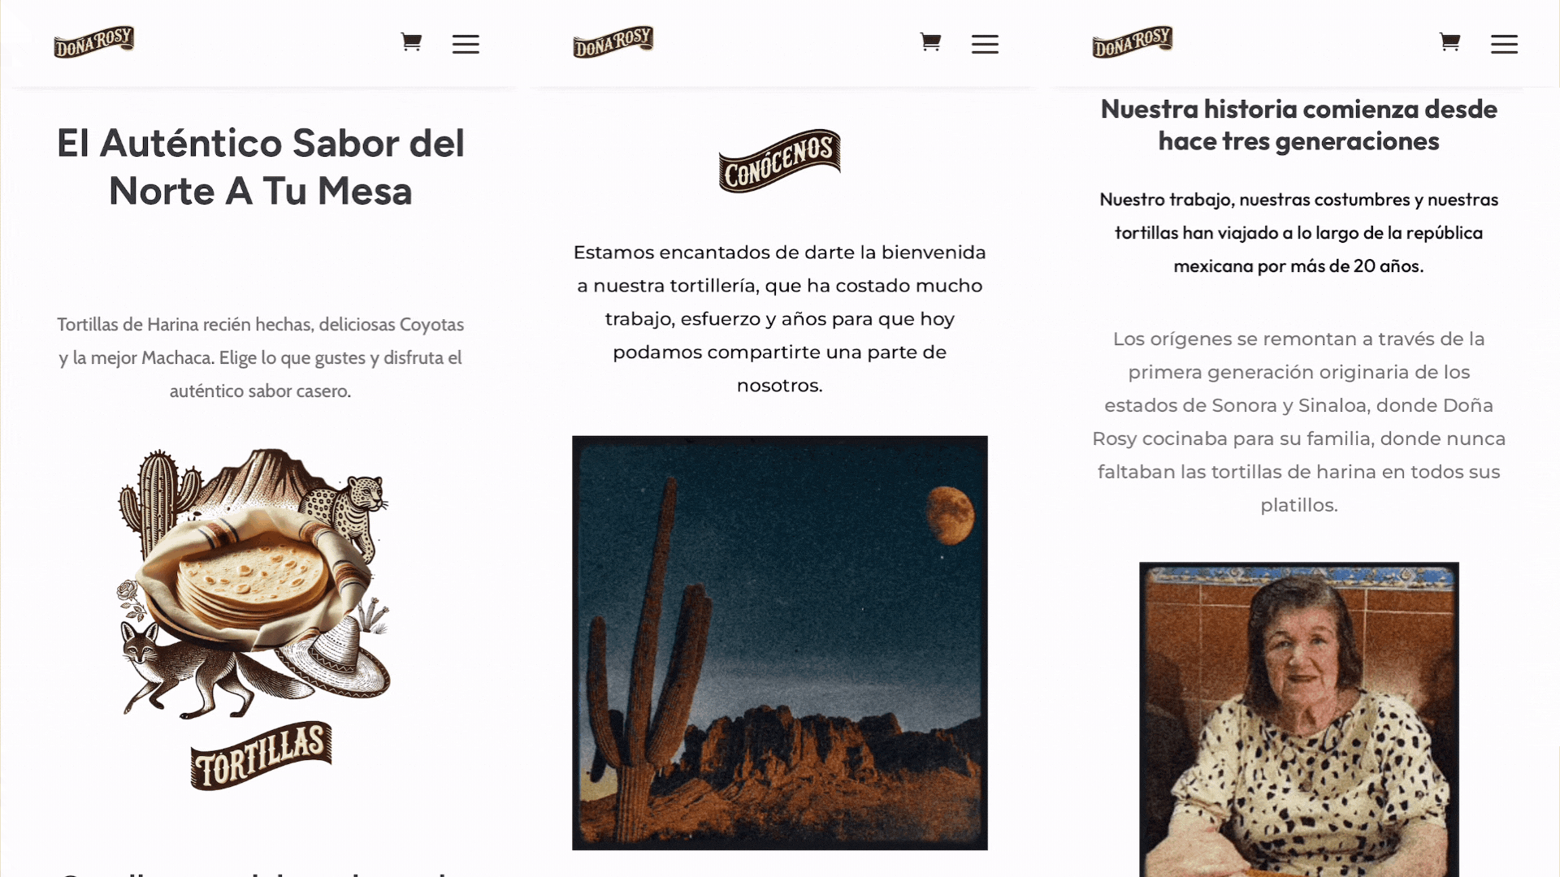Click the paragraph starting Estamos encantados de darte

coord(780,319)
